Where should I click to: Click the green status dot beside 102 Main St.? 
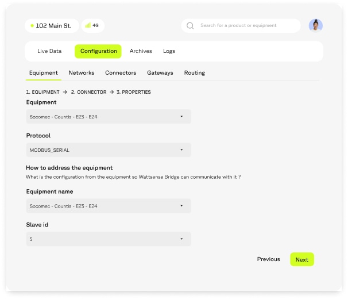click(32, 26)
